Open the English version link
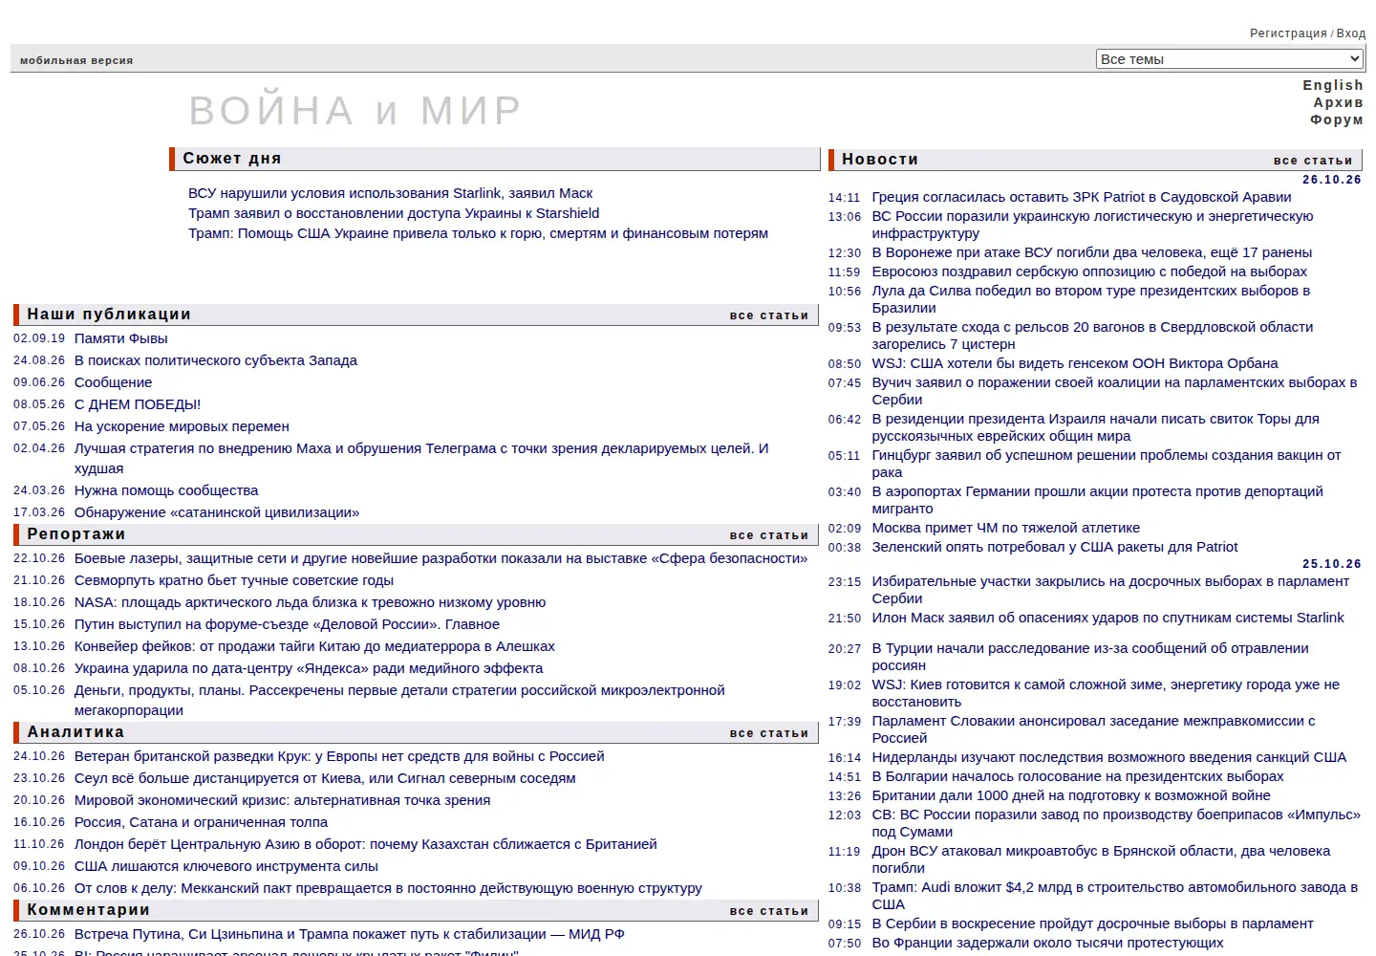This screenshot has height=956, width=1376. click(x=1333, y=85)
